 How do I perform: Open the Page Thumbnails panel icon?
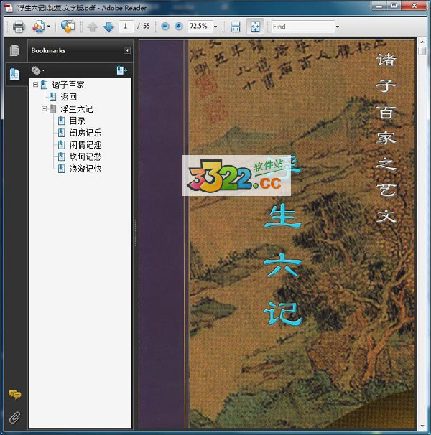(14, 50)
